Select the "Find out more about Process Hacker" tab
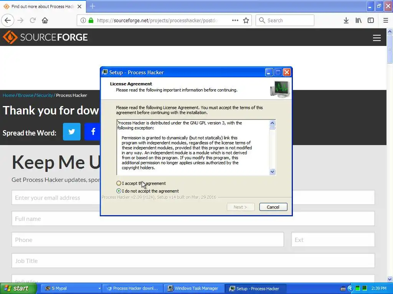 43,7
